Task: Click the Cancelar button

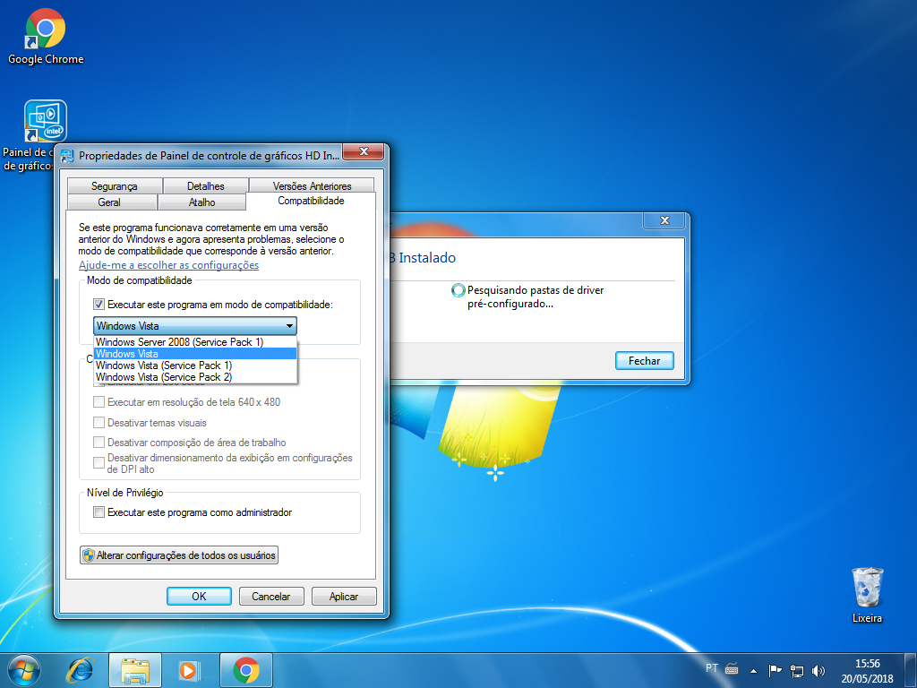Action: pos(271,596)
